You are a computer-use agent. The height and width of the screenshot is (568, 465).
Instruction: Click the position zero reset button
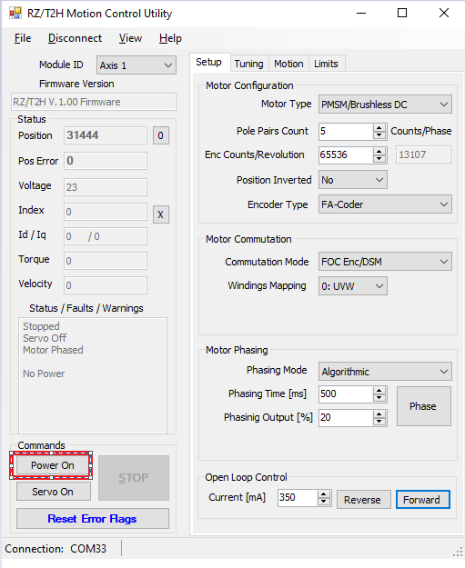pyautogui.click(x=161, y=135)
